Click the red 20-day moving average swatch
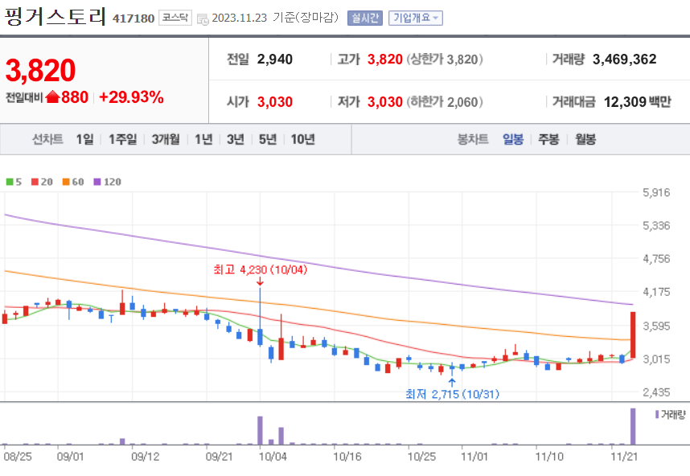The image size is (690, 476). (x=35, y=182)
